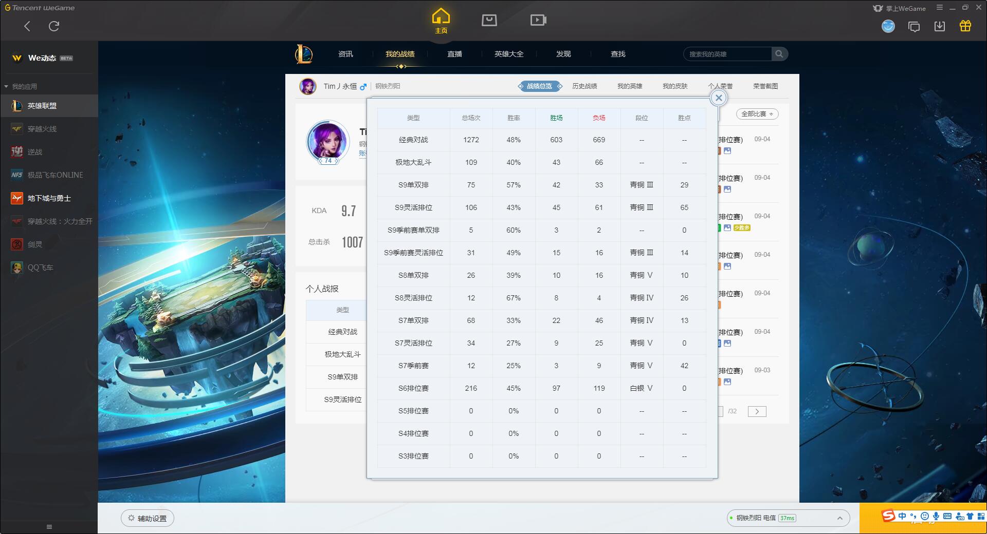
Task: Switch to 战绩总览 sub-tab
Action: 540,86
